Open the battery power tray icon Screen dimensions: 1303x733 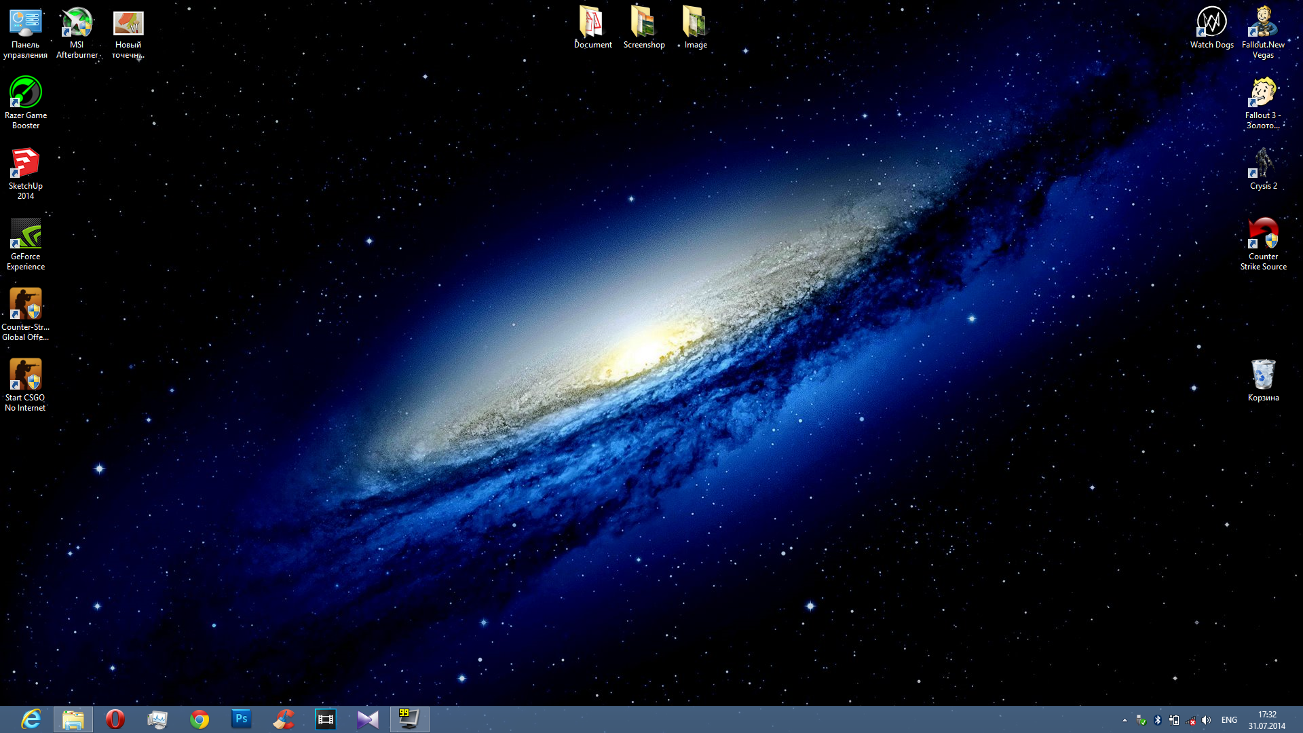1174,720
